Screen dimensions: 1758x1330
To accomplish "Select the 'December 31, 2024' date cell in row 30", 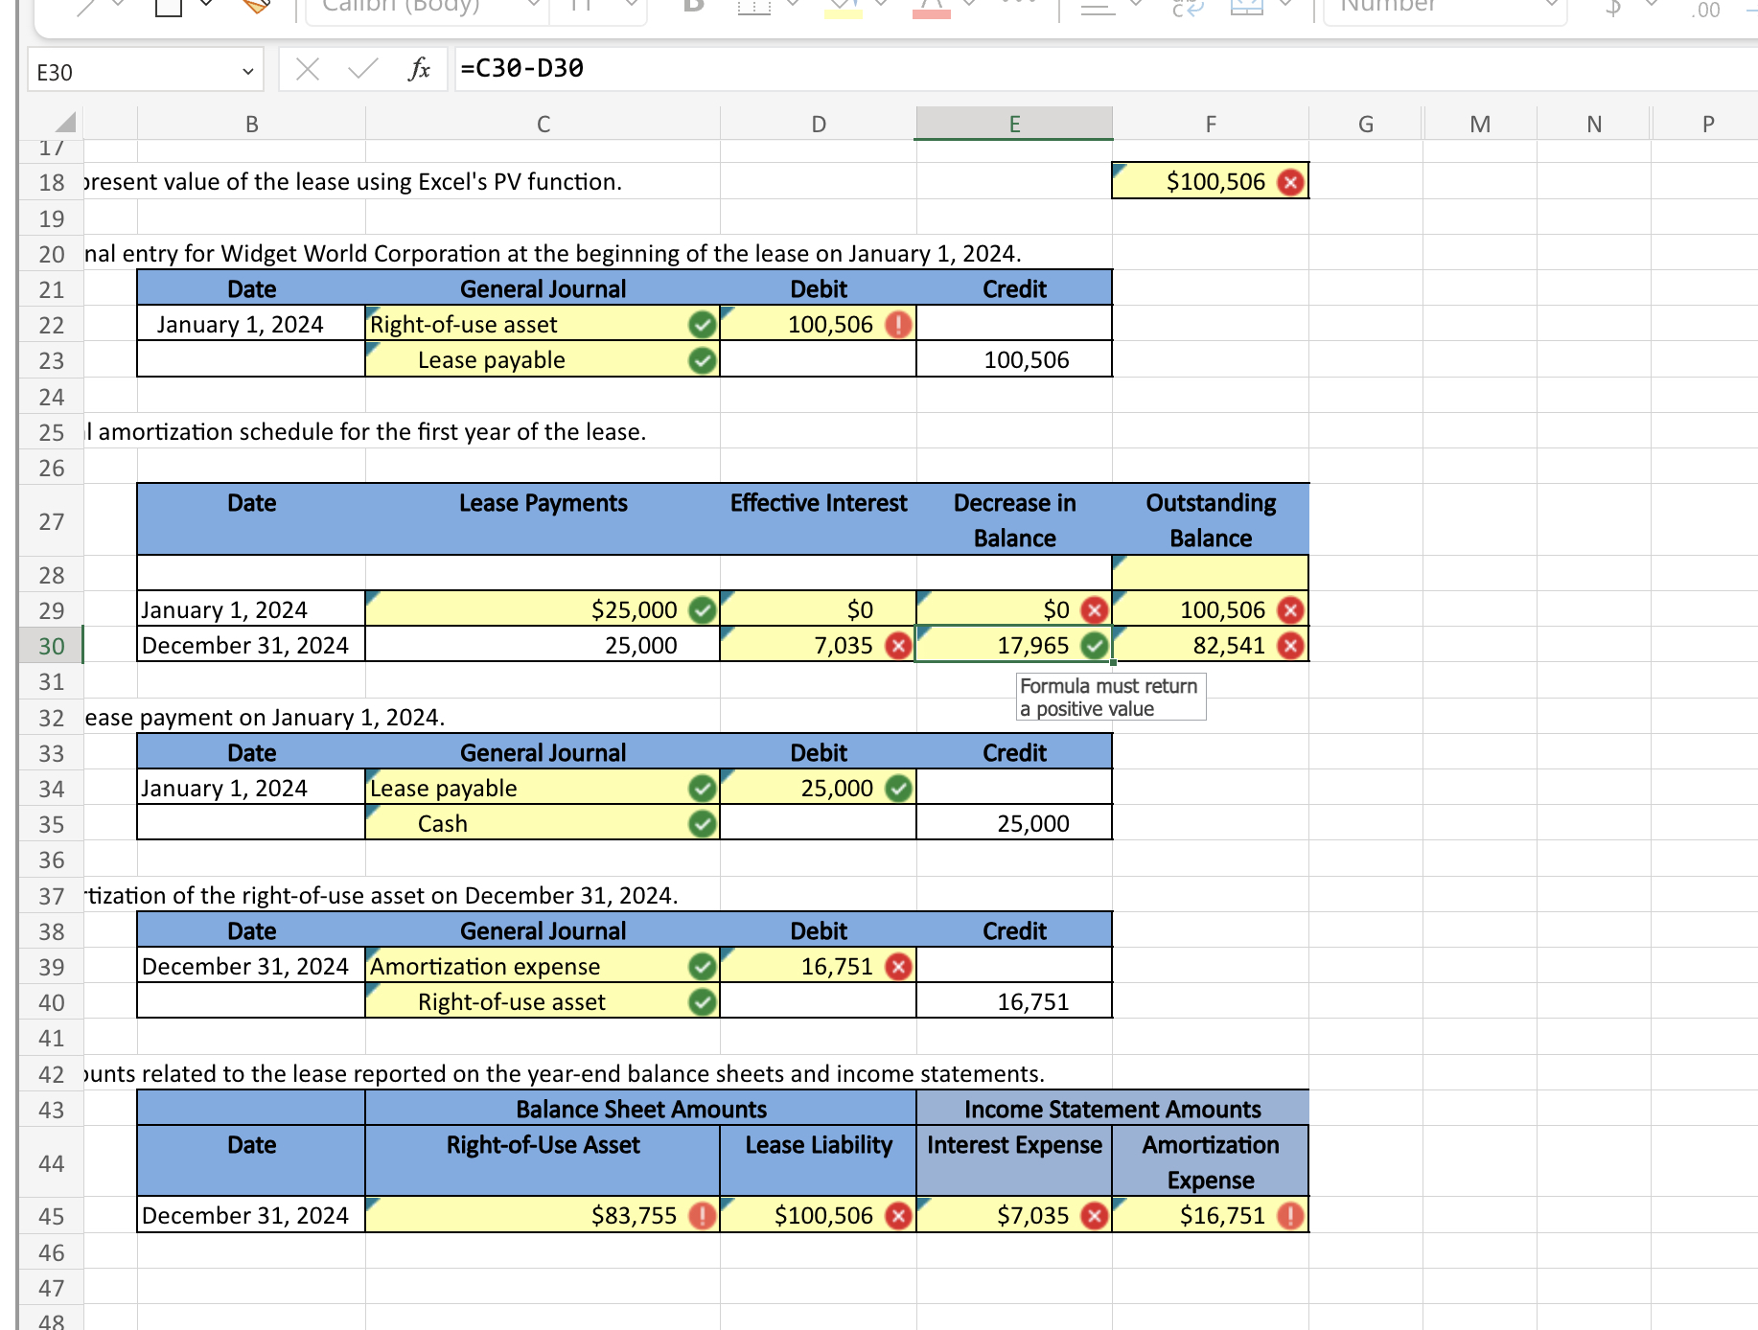I will coord(252,646).
